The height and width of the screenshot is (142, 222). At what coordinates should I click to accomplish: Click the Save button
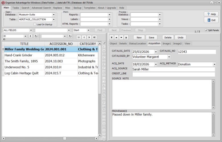[x=151, y=37]
